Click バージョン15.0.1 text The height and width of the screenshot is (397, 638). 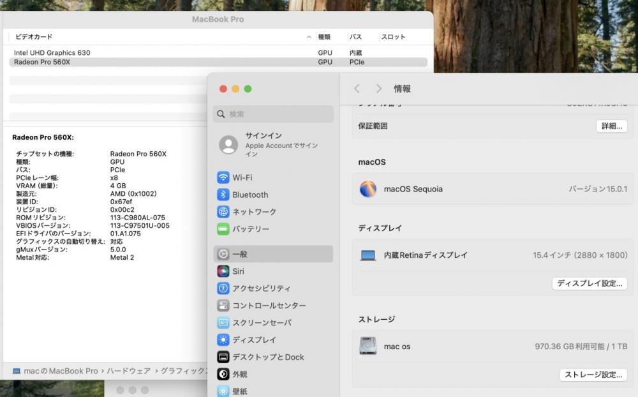(x=598, y=189)
